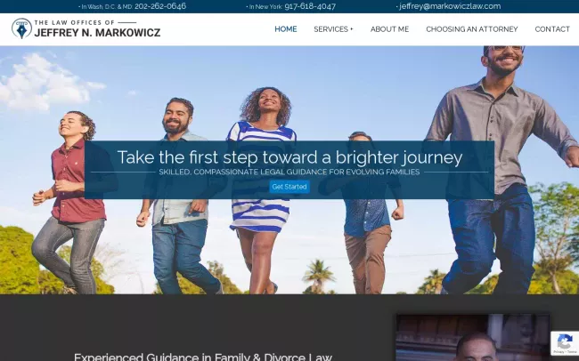Image resolution: width=579 pixels, height=361 pixels.
Task: Click the fountain pen logo icon
Action: click(x=21, y=28)
